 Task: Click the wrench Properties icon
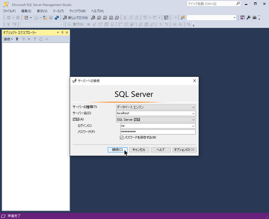(248, 17)
